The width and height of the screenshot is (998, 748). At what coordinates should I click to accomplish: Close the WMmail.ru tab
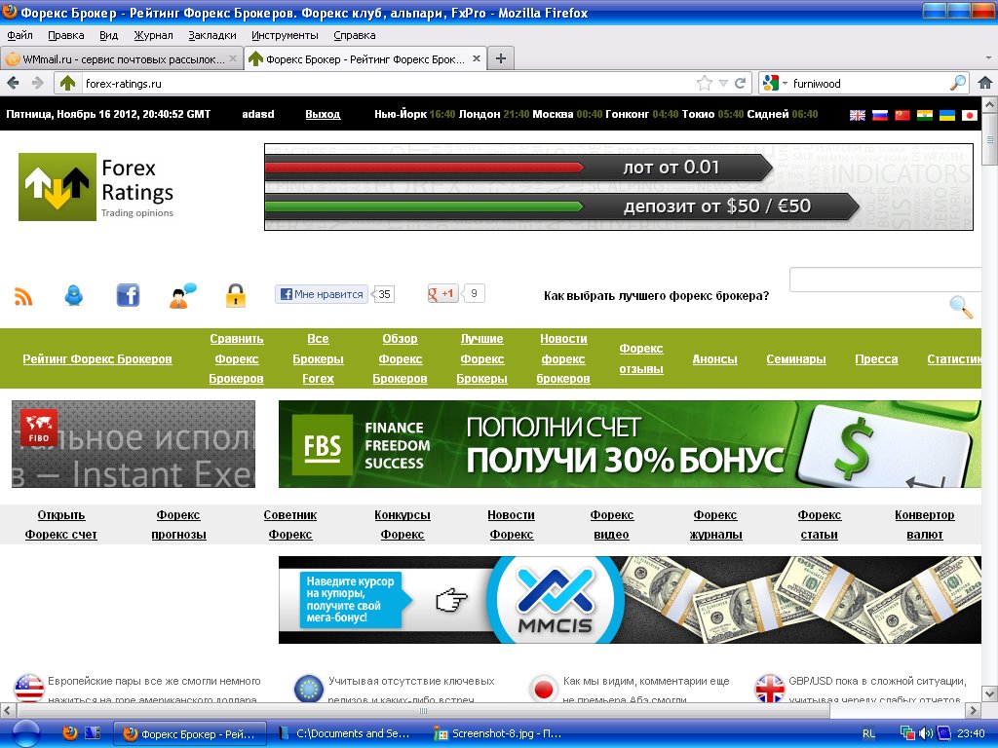pyautogui.click(x=233, y=58)
